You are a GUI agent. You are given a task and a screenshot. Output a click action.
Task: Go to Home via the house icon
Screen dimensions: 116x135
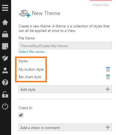5,22
